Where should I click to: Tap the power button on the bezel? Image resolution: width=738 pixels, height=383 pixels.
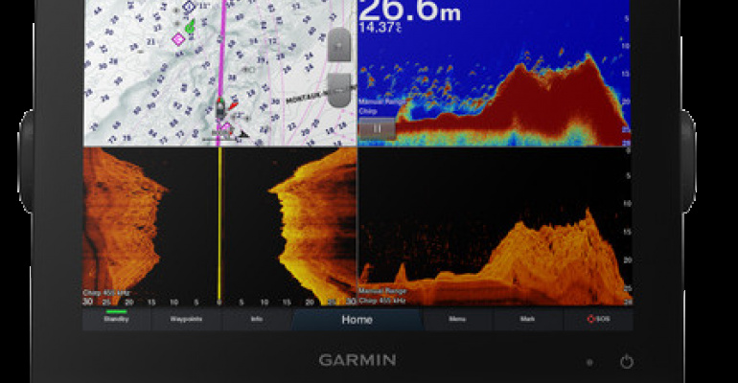[626, 361]
